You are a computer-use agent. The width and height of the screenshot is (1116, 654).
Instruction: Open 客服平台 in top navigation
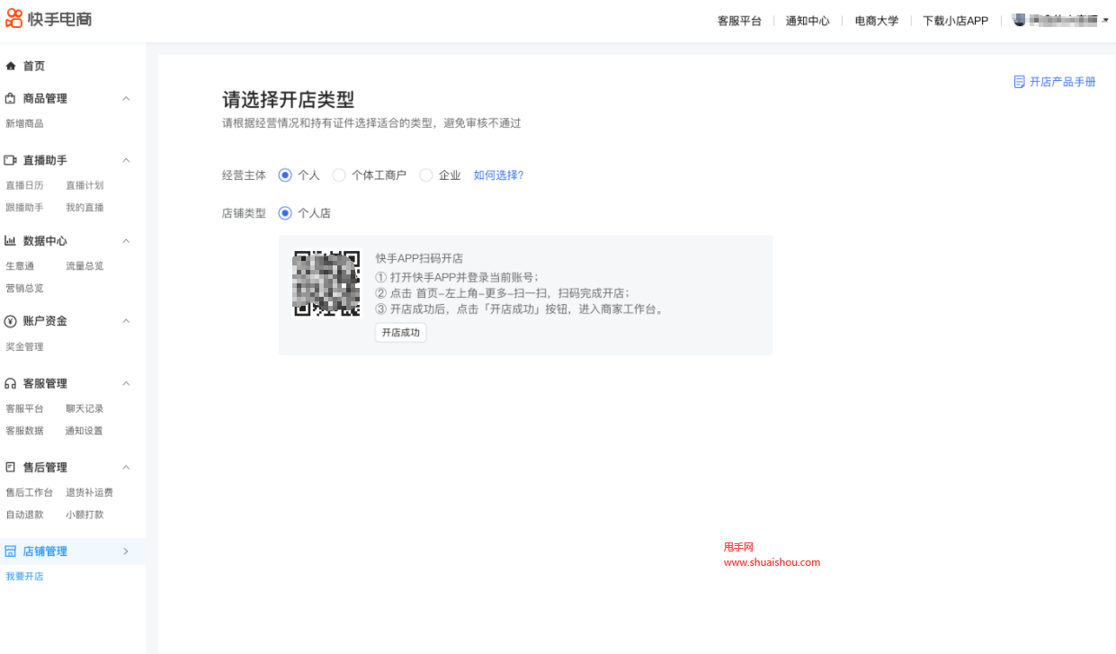click(739, 21)
